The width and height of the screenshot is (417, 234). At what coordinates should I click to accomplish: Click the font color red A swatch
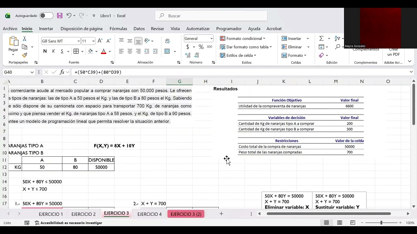[x=104, y=51]
